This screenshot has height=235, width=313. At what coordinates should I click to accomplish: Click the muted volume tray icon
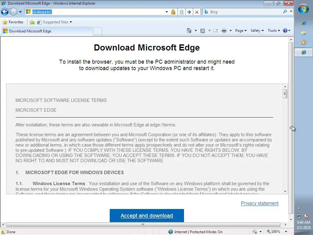coord(306,216)
